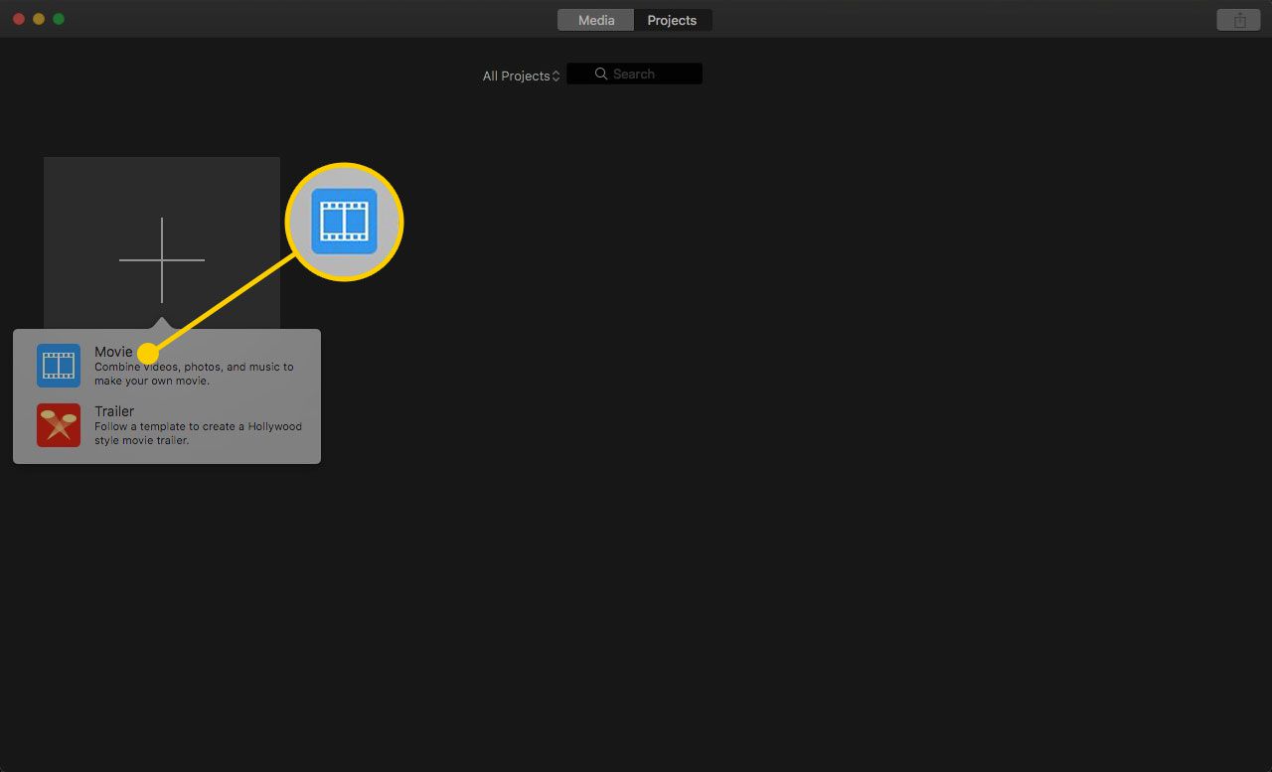Close the iMovie window with red button
This screenshot has height=772, width=1272.
pyautogui.click(x=19, y=19)
